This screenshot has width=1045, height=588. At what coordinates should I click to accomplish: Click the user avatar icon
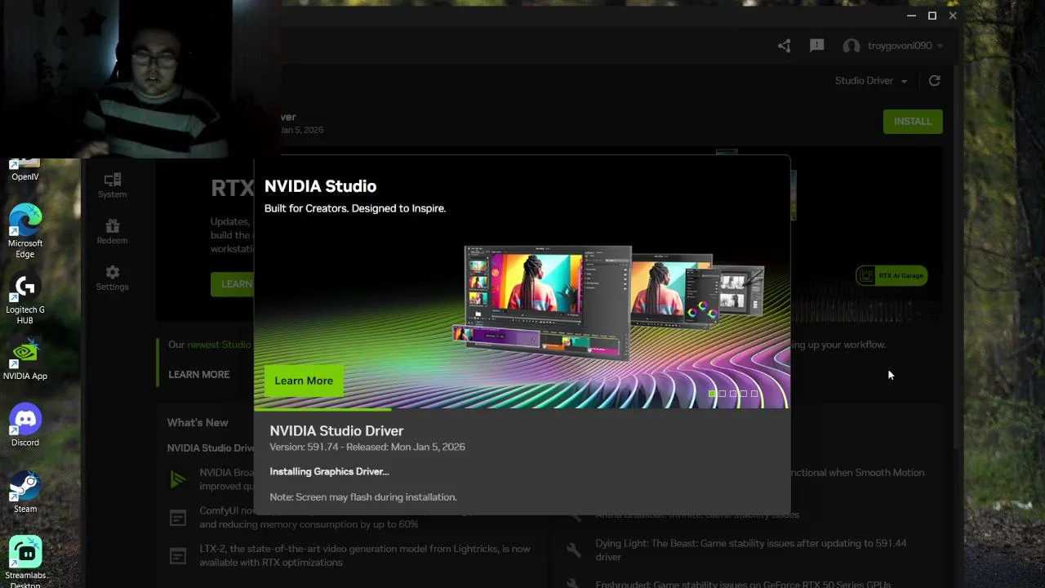pyautogui.click(x=852, y=46)
